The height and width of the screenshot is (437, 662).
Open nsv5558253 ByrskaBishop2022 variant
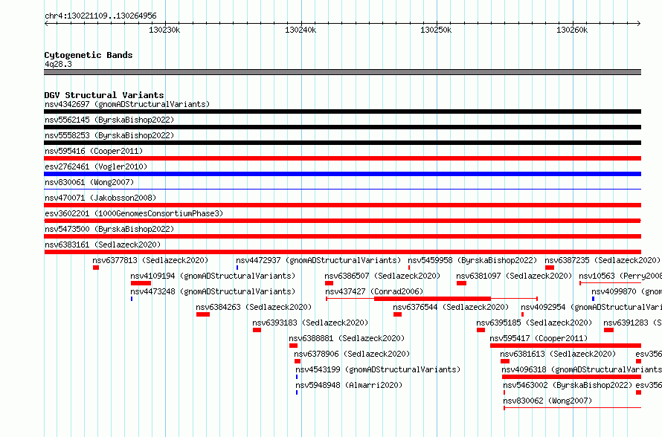click(109, 135)
